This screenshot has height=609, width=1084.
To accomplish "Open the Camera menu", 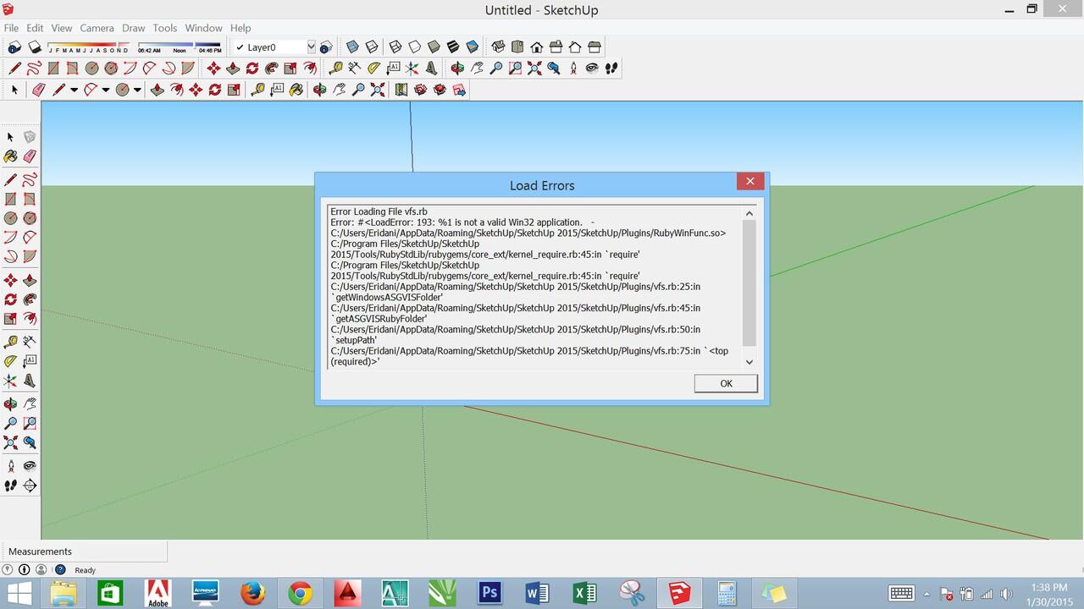I will pyautogui.click(x=97, y=28).
